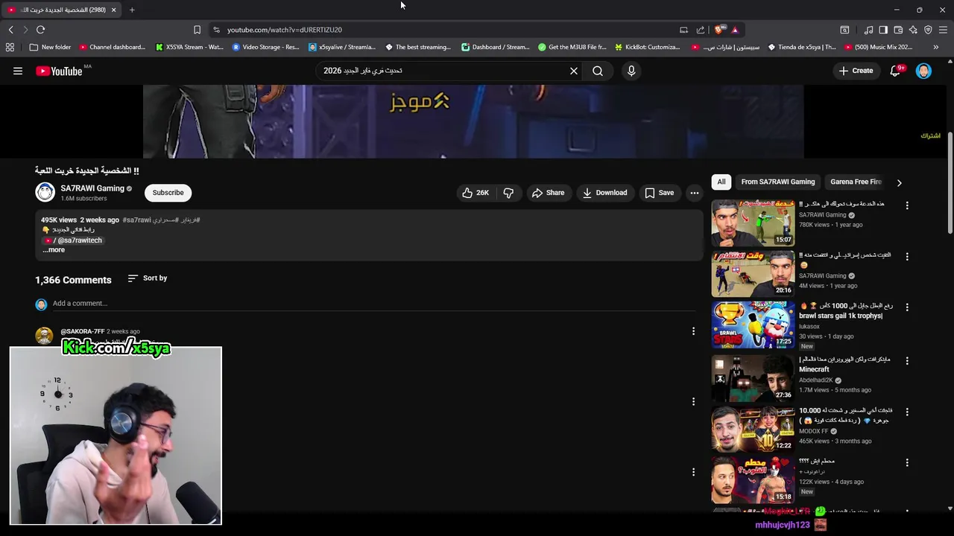Image resolution: width=954 pixels, height=536 pixels.
Task: Open the Video Storage bookmark
Action: point(265,47)
